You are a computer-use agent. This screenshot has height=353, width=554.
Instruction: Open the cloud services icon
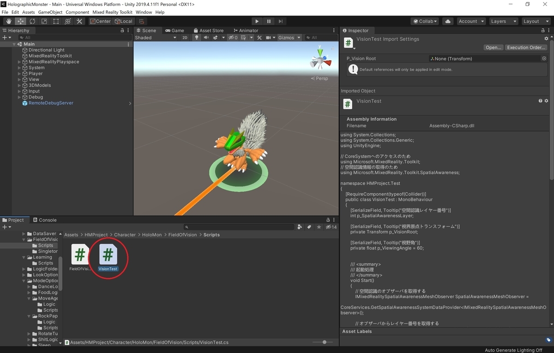tap(447, 21)
